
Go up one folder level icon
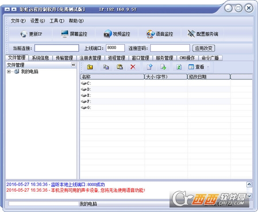pos(90,67)
